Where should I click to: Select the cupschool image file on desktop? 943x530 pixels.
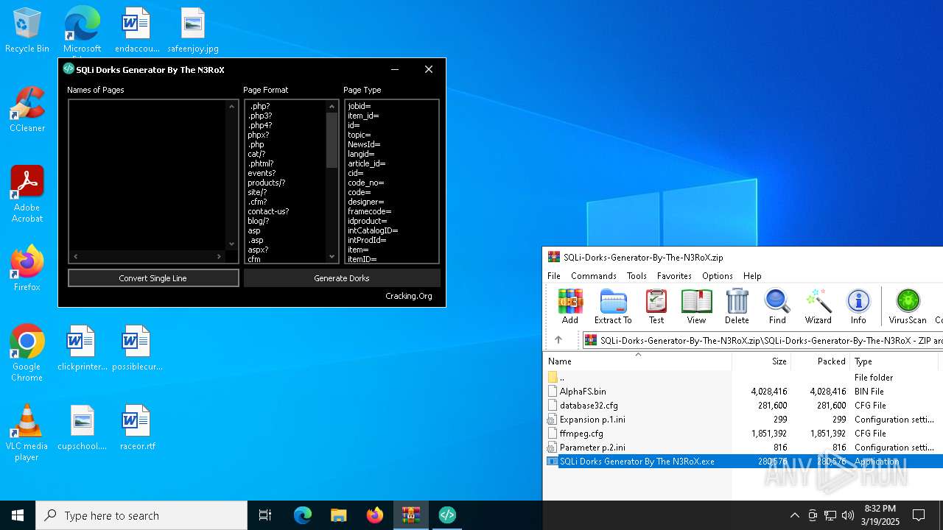(x=82, y=428)
